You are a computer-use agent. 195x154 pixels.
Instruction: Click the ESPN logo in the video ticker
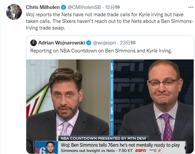[x=141, y=151]
